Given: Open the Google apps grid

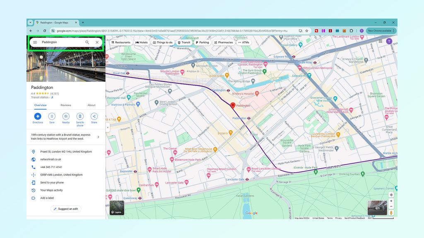Looking at the screenshot, I should point(380,41).
